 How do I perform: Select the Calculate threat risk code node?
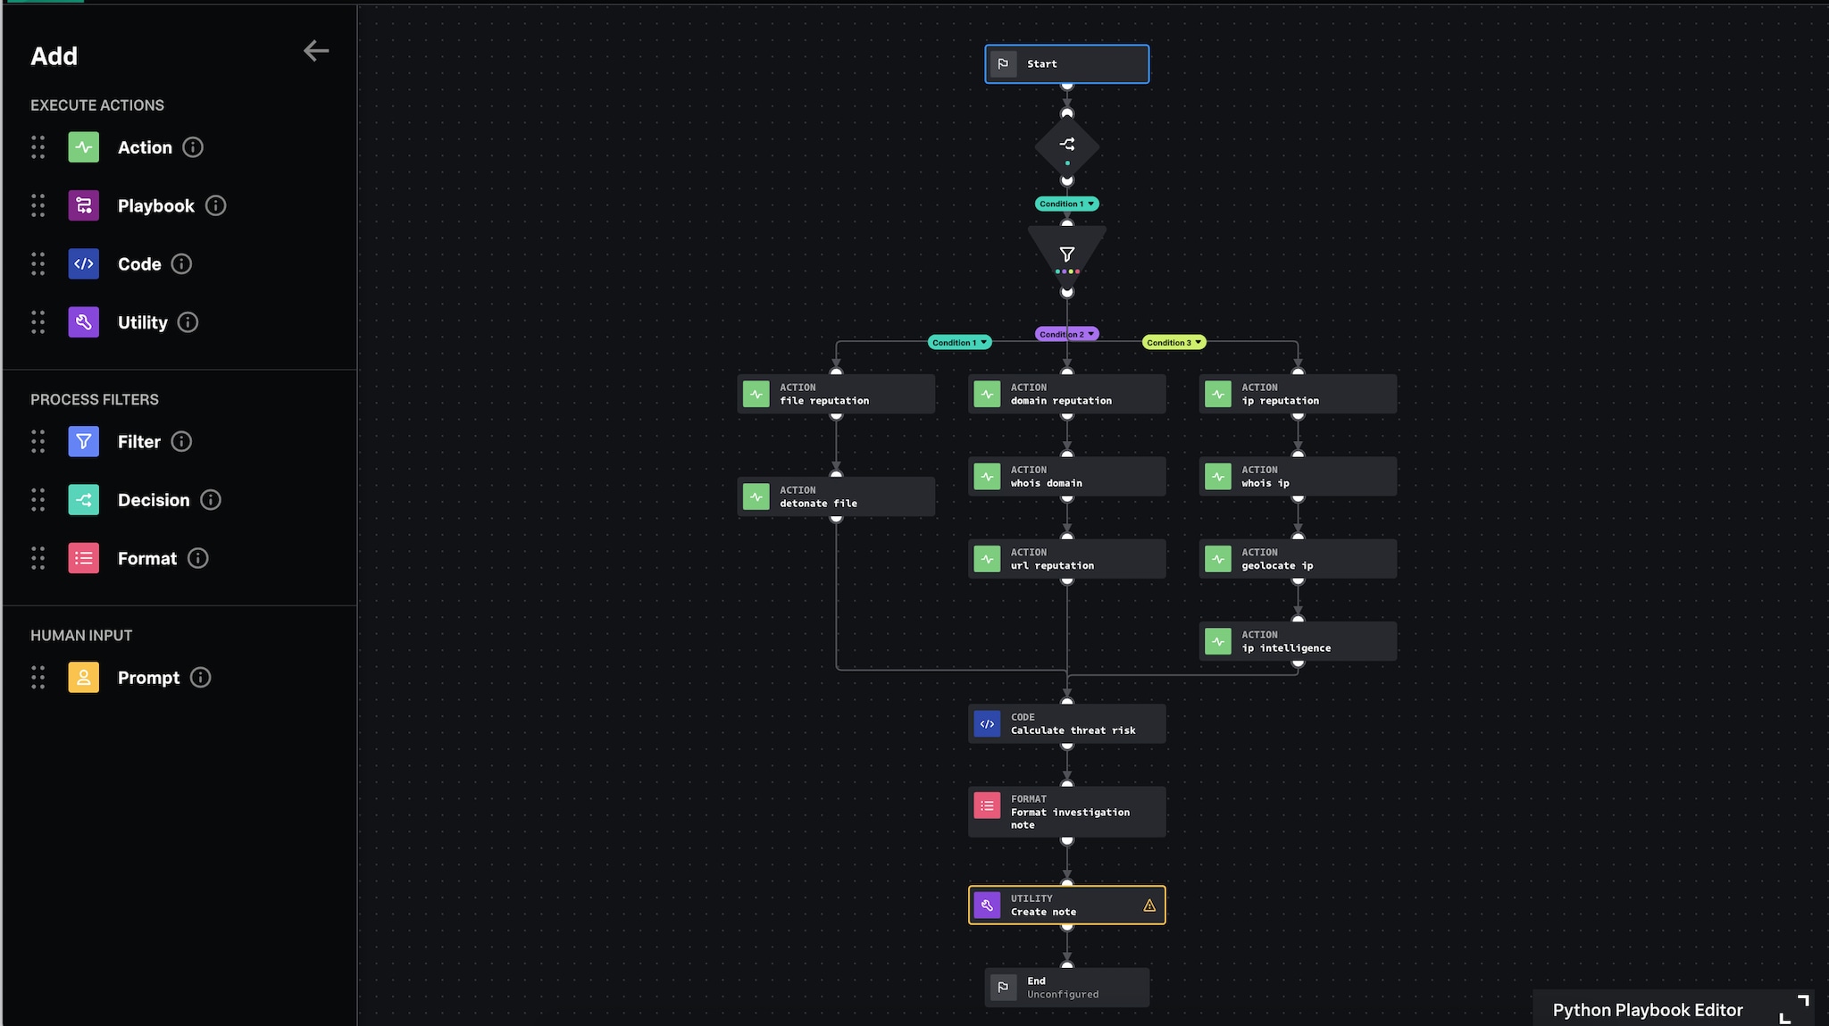(x=1066, y=723)
